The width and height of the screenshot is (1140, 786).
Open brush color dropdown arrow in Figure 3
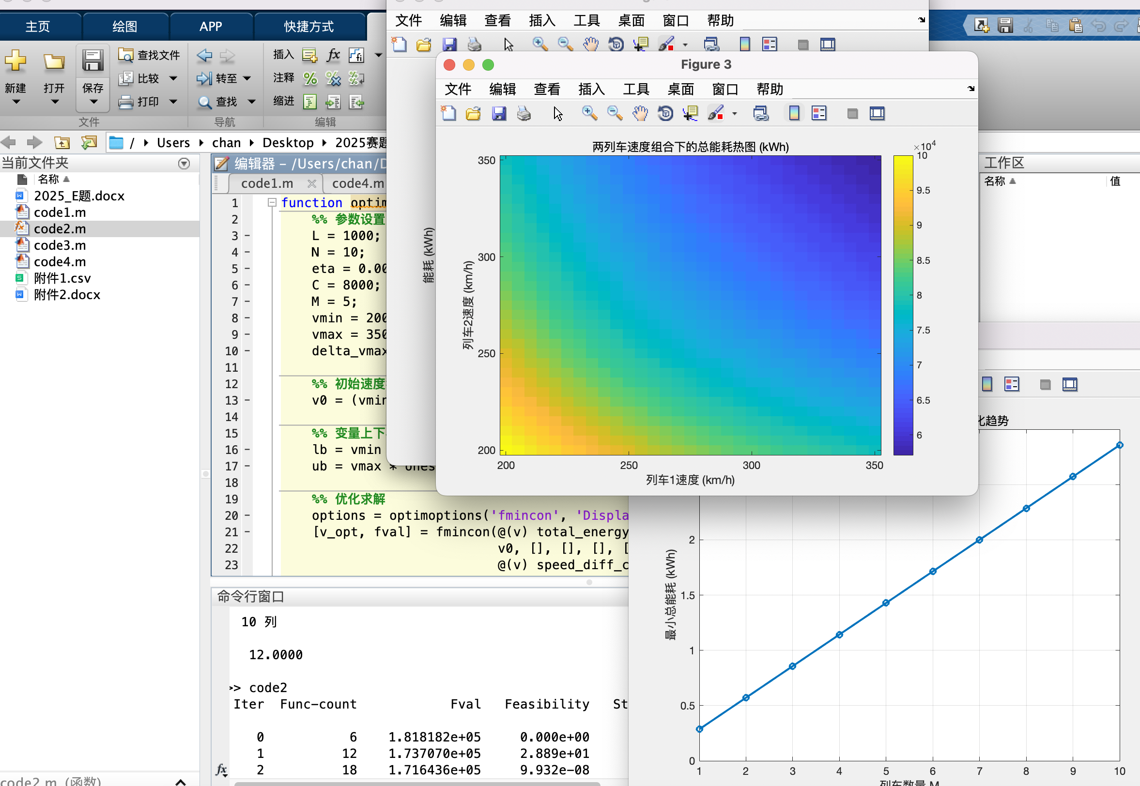(735, 114)
